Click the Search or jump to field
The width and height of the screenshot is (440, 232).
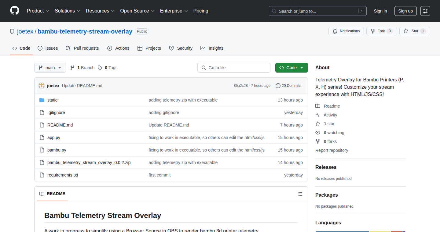318,11
